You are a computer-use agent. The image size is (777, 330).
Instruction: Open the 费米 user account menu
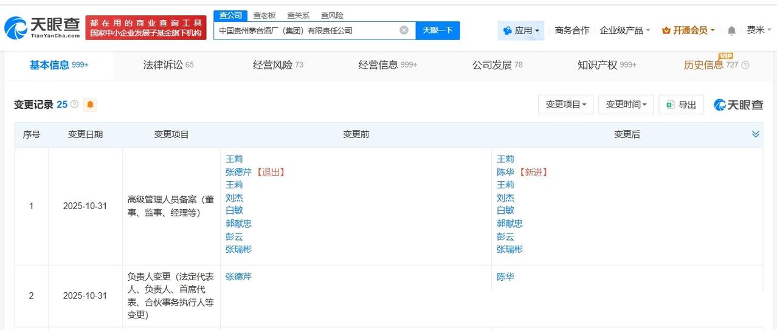(759, 30)
